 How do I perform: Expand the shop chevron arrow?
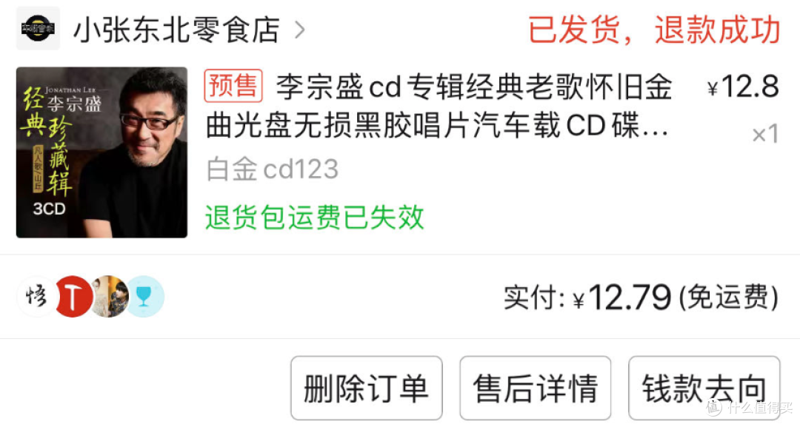[x=300, y=30]
